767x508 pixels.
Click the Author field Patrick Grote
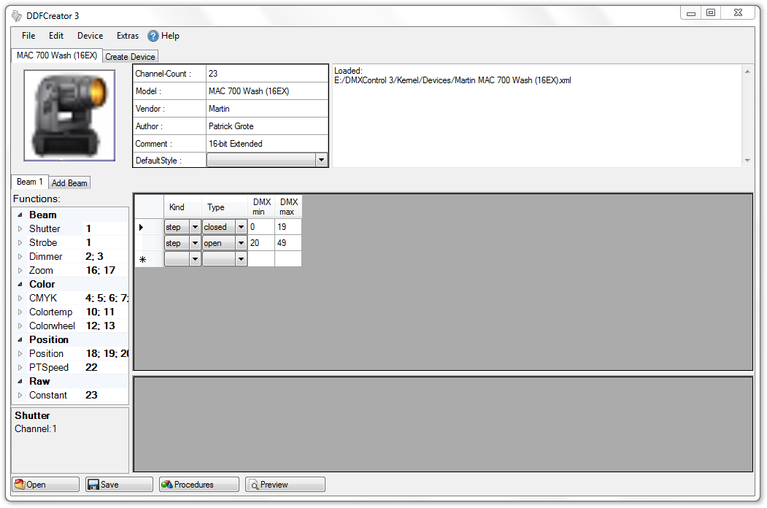(x=266, y=126)
